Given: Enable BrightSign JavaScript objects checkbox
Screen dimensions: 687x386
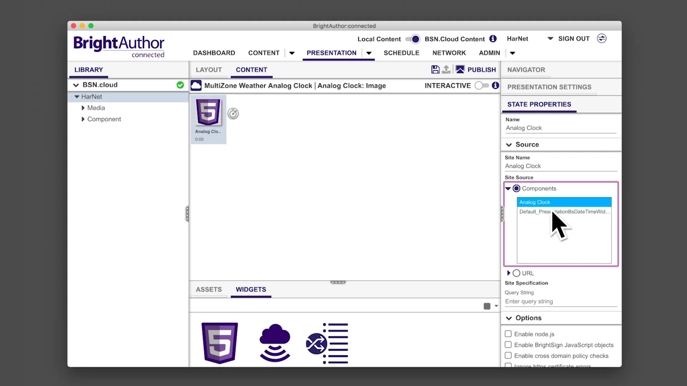Looking at the screenshot, I should coord(508,345).
